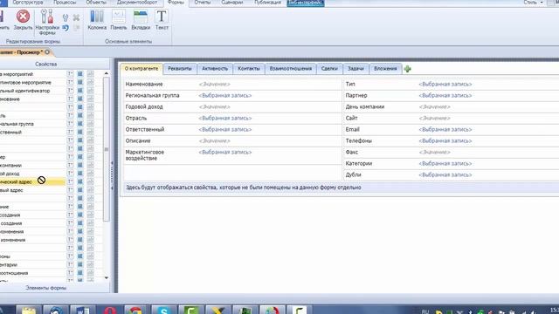Open Word from the taskbar
This screenshot has width=559, height=314.
point(82,310)
